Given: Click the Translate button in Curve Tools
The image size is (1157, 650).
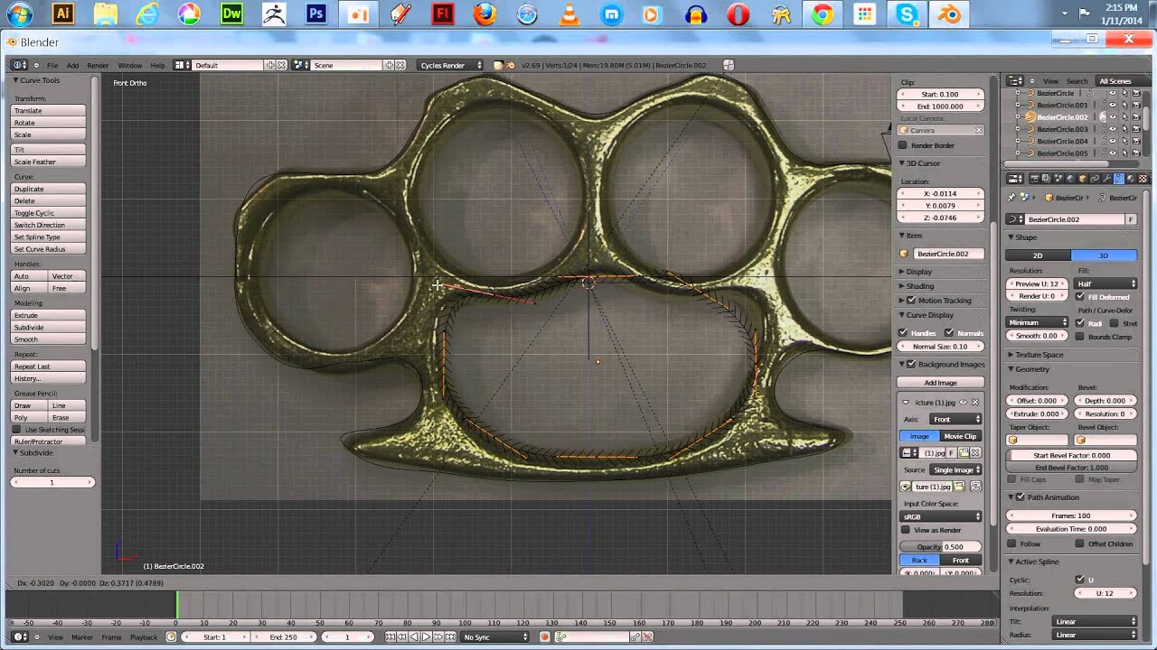Looking at the screenshot, I should (49, 110).
